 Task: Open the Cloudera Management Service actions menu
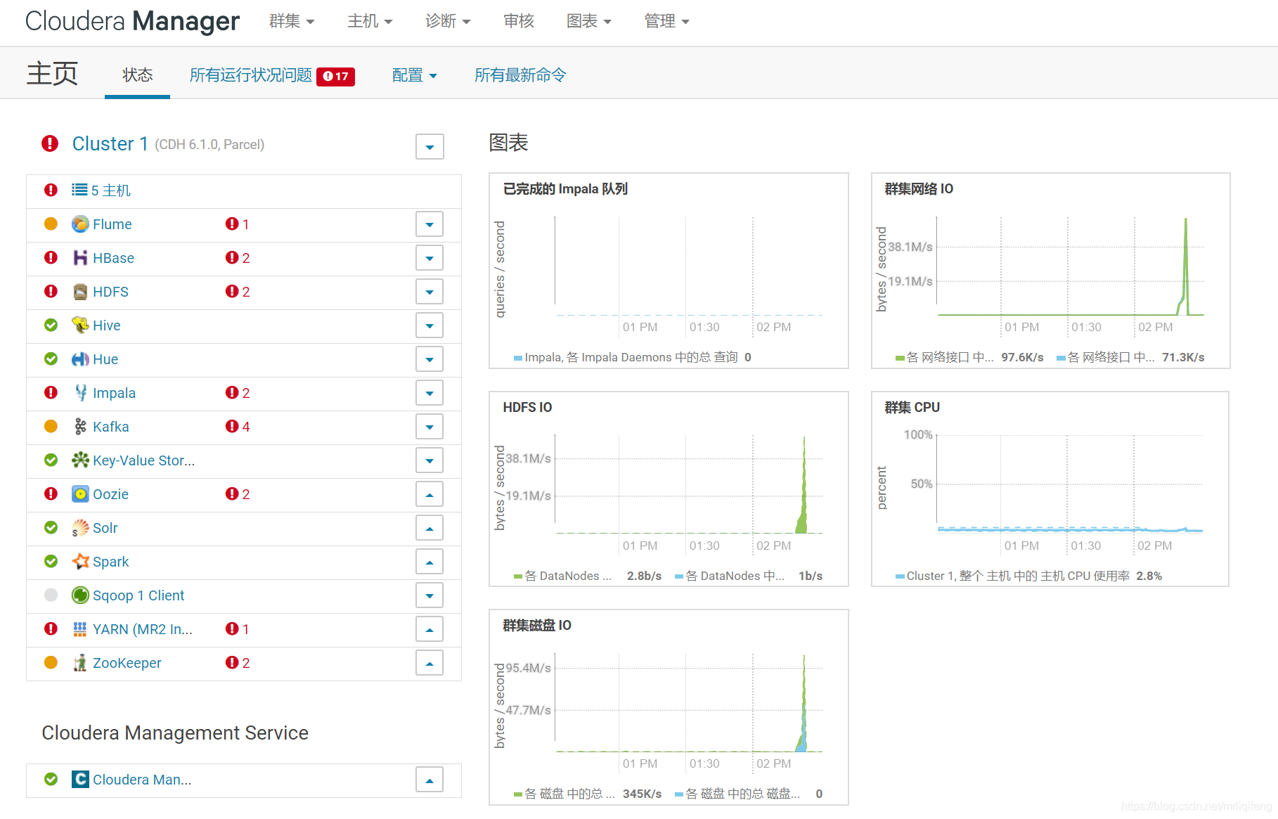coord(430,780)
